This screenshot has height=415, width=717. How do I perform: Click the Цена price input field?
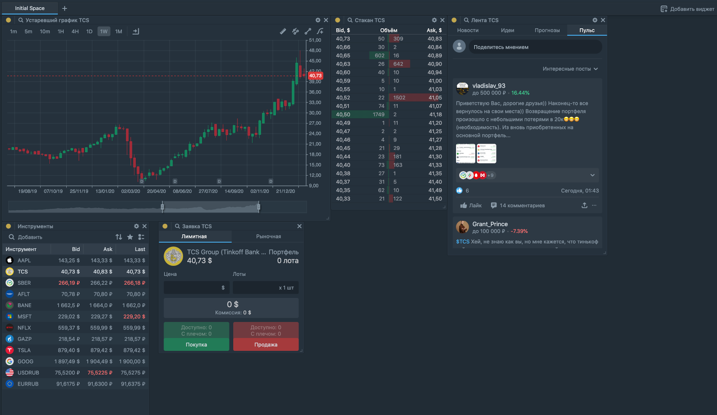point(197,288)
